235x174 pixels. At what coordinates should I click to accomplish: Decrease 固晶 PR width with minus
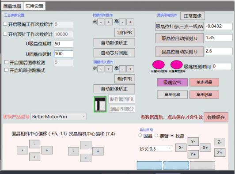click(101, 69)
